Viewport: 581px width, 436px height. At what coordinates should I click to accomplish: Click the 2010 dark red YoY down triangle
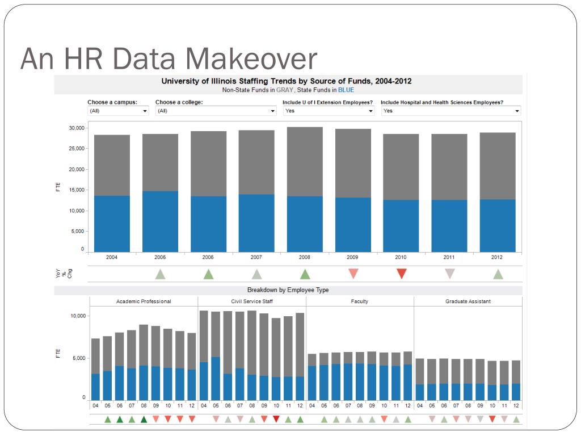(402, 274)
